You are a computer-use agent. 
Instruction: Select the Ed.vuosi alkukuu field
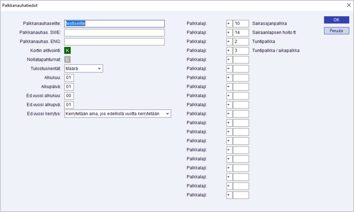tap(69, 96)
